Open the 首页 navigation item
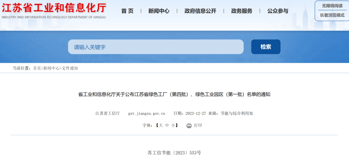 [x=127, y=11]
